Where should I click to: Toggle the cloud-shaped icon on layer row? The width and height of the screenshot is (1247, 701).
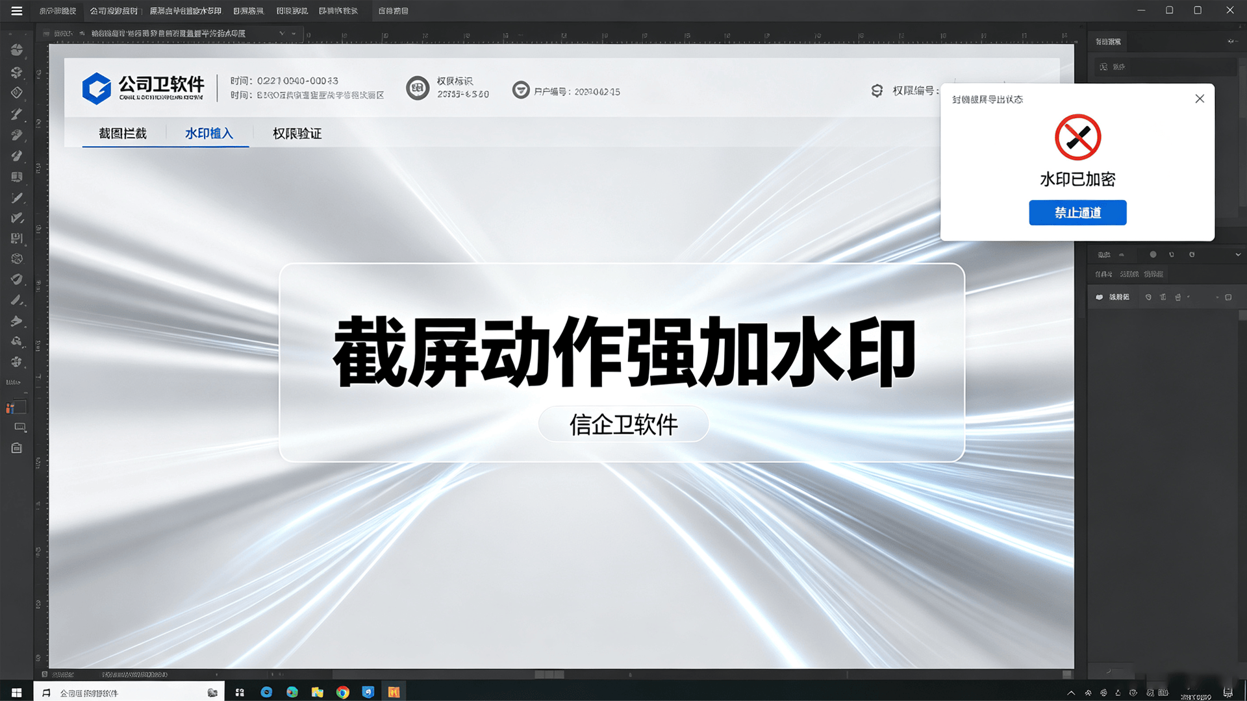click(x=1099, y=297)
